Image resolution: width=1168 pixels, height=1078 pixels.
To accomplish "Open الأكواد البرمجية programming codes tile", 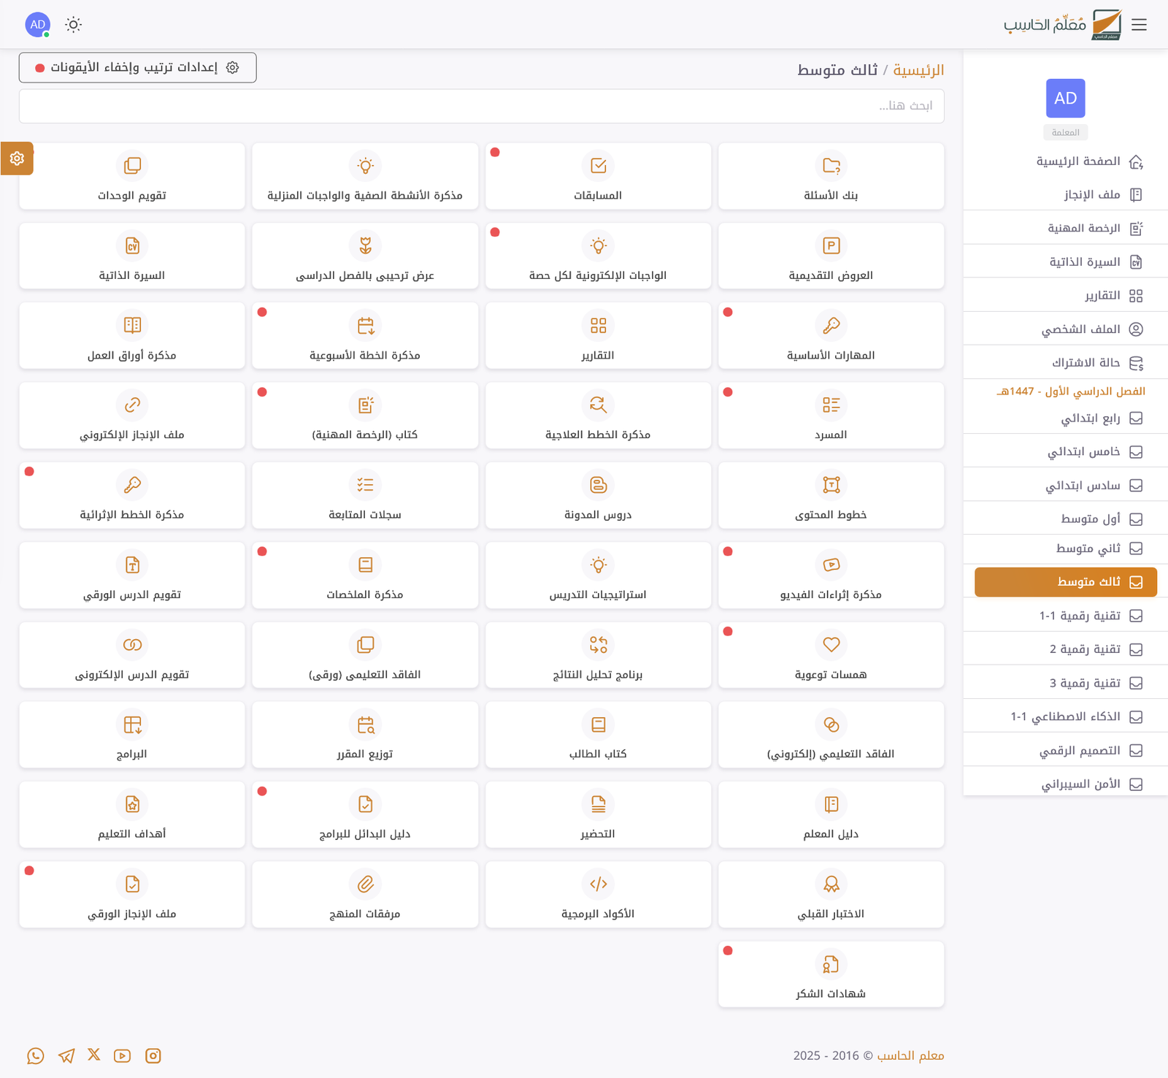I will (598, 894).
